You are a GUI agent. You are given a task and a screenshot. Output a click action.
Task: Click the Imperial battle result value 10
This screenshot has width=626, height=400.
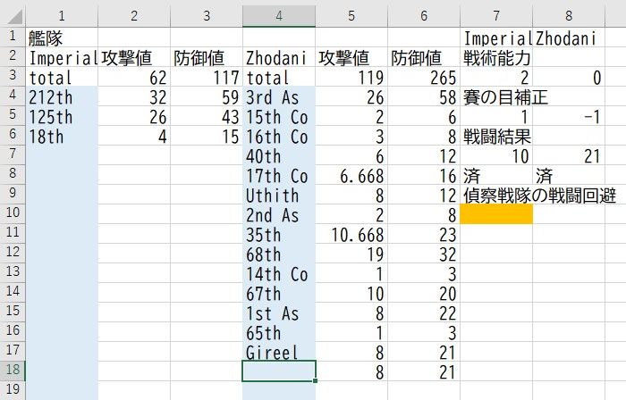(496, 155)
